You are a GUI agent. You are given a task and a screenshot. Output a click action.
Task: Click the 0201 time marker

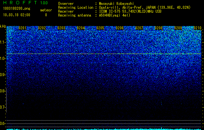tap(22, 28)
